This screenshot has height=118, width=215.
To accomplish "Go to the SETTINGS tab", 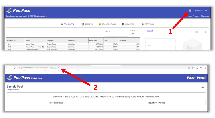I will [x=148, y=24].
